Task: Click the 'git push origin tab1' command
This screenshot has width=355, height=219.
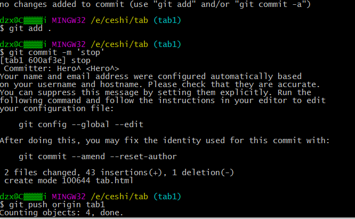Action: tap(57, 205)
